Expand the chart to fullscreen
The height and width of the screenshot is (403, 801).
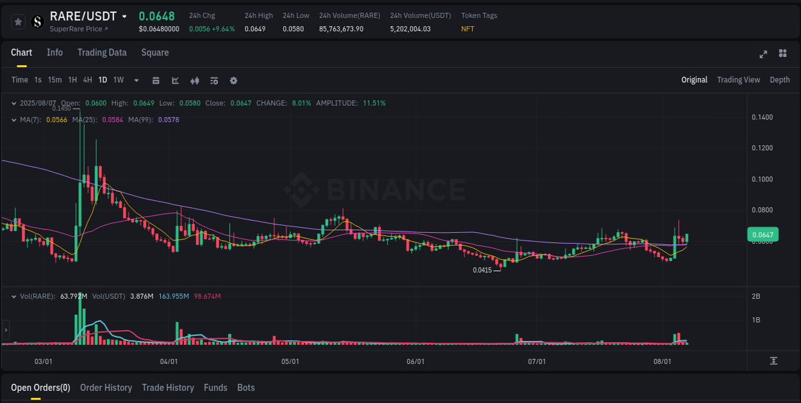pyautogui.click(x=763, y=54)
